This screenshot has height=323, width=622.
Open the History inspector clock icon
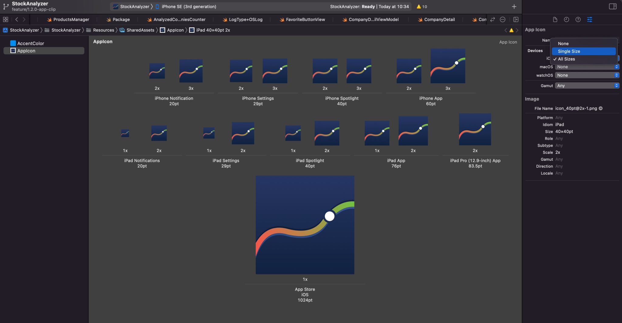[567, 19]
